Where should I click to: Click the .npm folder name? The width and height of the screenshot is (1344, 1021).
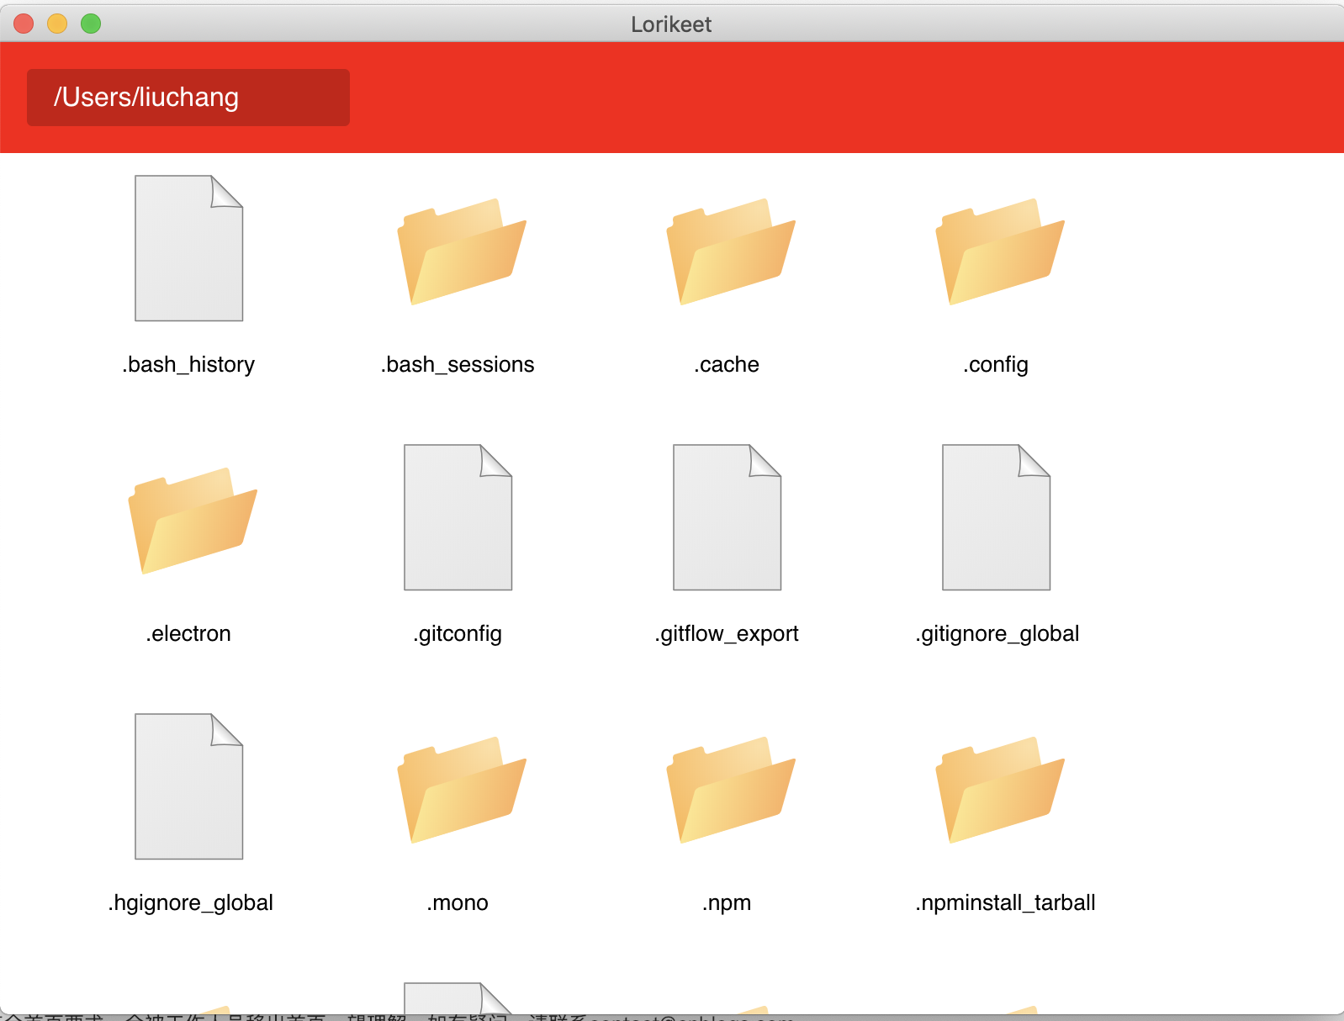click(727, 902)
